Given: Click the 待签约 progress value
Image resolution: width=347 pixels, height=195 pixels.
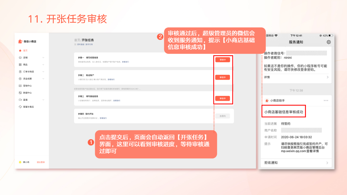Looking at the screenshot, I should [x=286, y=124].
